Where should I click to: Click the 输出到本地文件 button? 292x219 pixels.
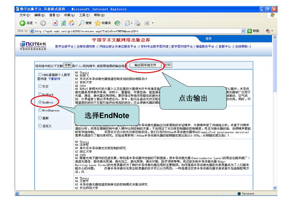(x=145, y=65)
